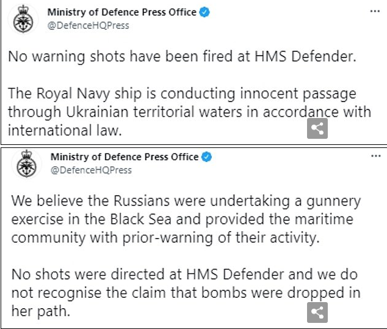The width and height of the screenshot is (387, 329).
Task: Open the Ministry of Defence crest avatar in bottom tweet
Action: [25, 164]
